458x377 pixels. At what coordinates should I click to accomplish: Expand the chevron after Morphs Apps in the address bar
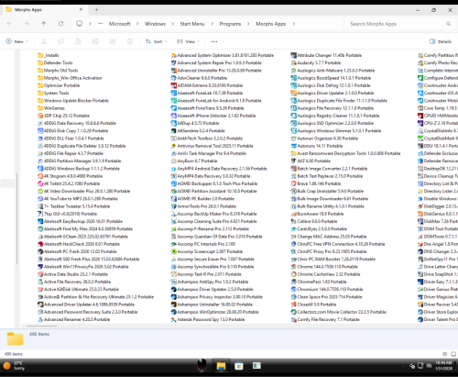[x=294, y=24]
